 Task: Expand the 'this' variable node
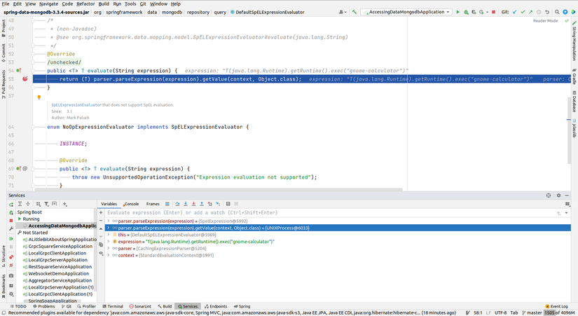[x=108, y=235]
